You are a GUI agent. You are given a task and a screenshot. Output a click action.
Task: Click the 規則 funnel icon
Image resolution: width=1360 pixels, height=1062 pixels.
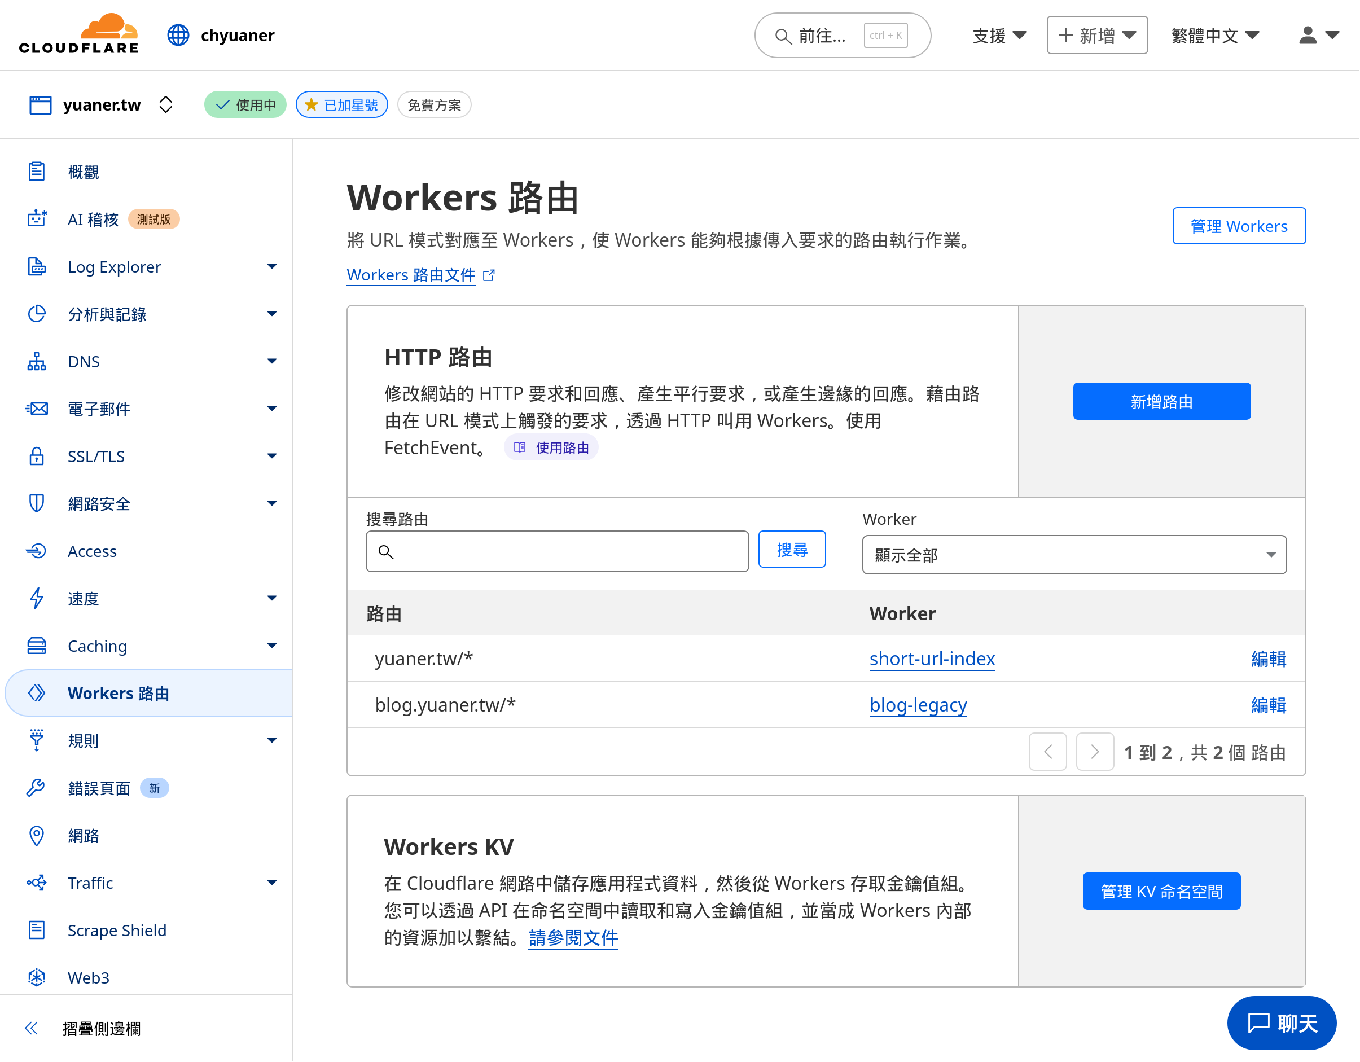pyautogui.click(x=37, y=740)
